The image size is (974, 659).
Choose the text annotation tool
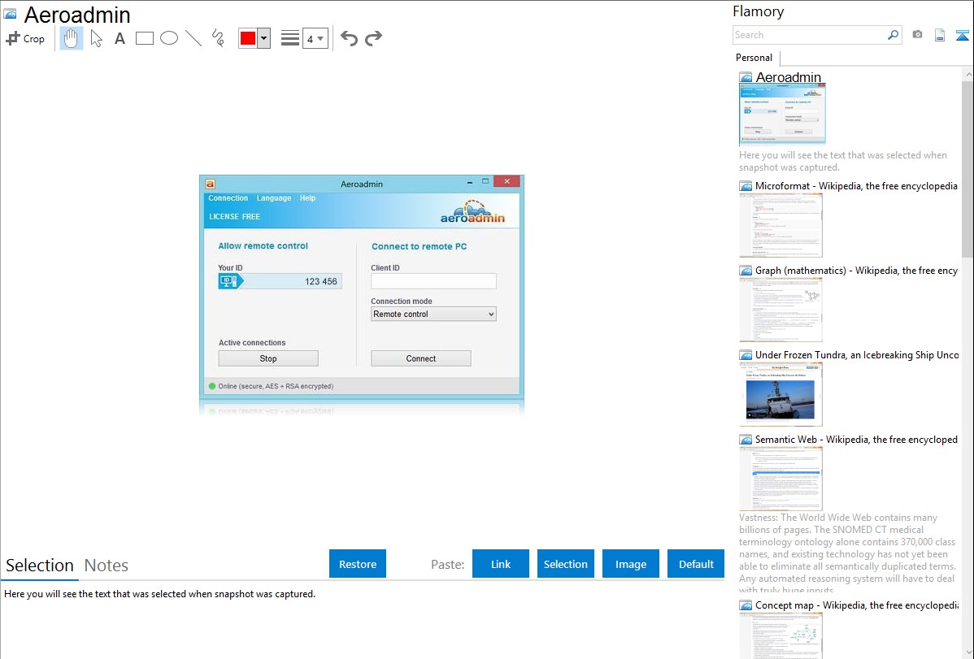(x=120, y=38)
